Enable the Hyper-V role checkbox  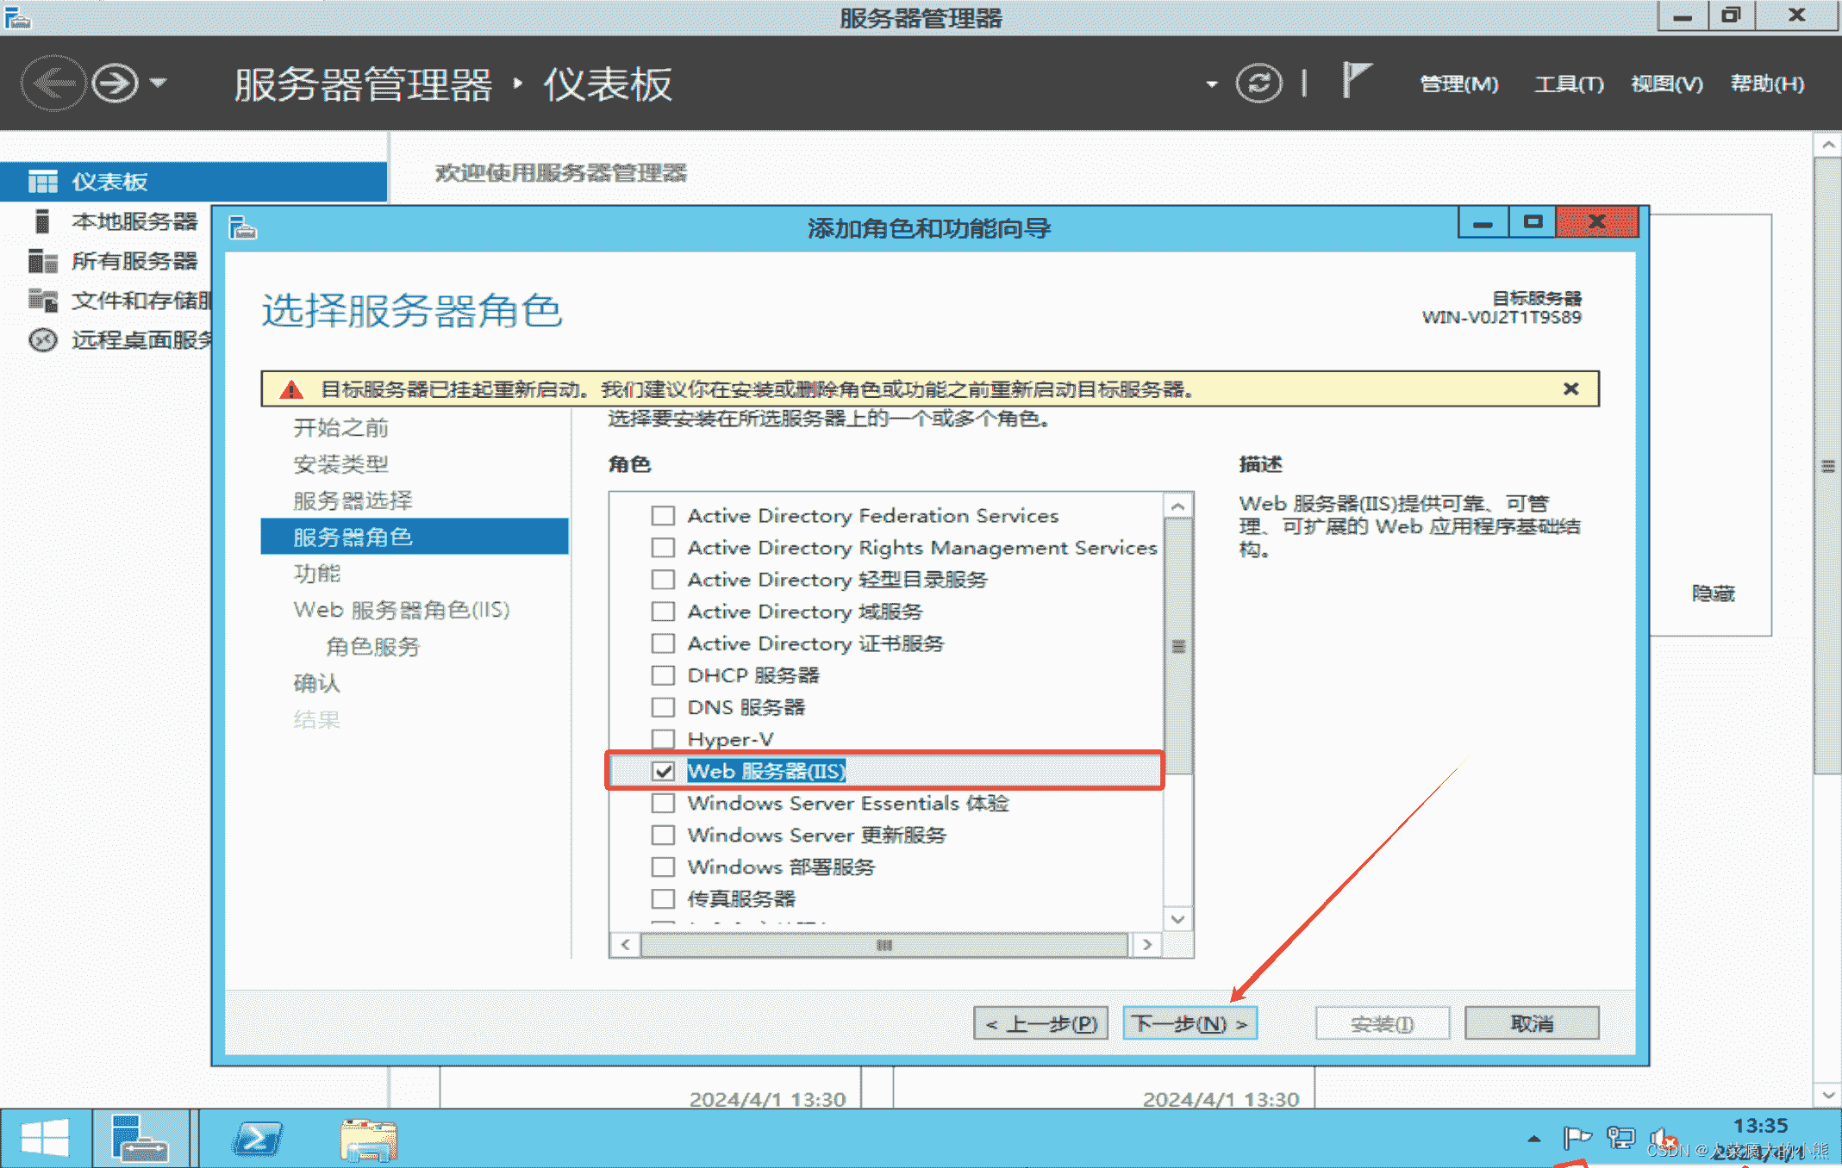[663, 739]
